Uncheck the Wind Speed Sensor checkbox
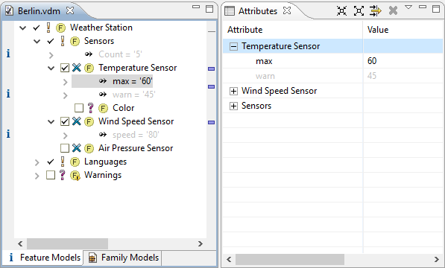 pyautogui.click(x=65, y=121)
